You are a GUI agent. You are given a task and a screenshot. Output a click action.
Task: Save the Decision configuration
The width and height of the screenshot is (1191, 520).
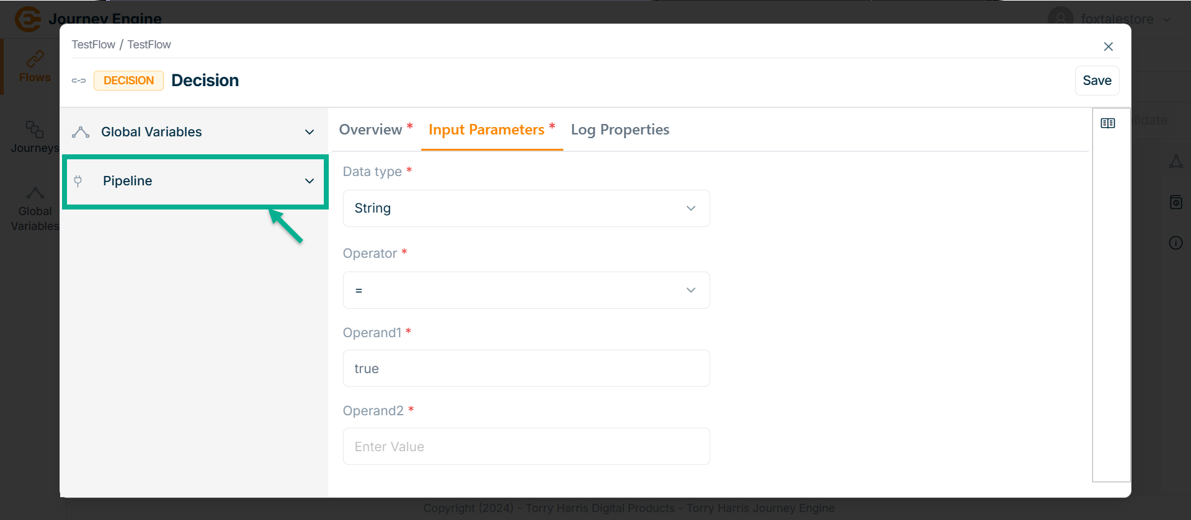[1097, 81]
